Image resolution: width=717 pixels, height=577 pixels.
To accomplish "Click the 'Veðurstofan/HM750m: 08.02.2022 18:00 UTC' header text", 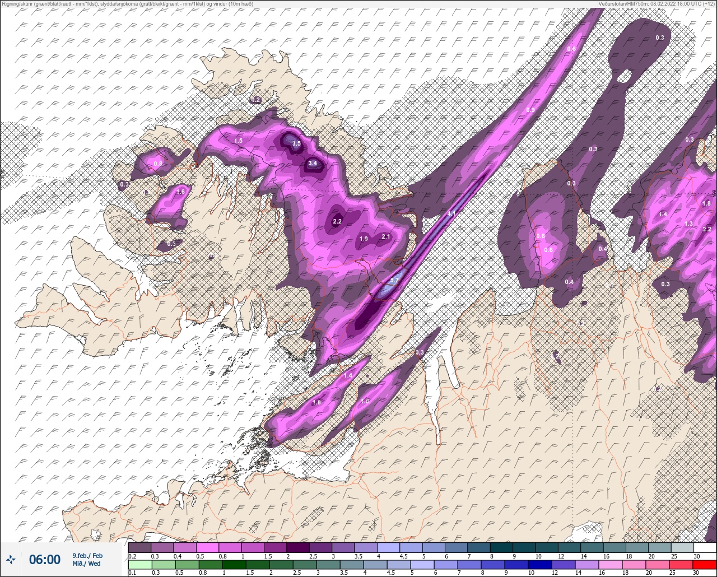I will [x=658, y=4].
